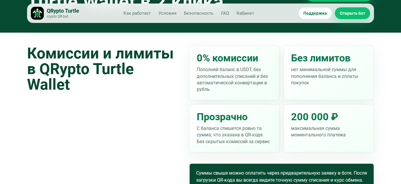The width and height of the screenshot is (401, 184).
Task: Select the Без лимитов card heading
Action: point(321,58)
